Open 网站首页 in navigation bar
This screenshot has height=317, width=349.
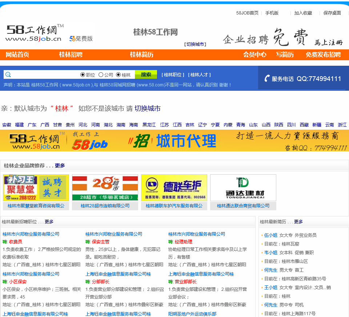tap(17, 55)
